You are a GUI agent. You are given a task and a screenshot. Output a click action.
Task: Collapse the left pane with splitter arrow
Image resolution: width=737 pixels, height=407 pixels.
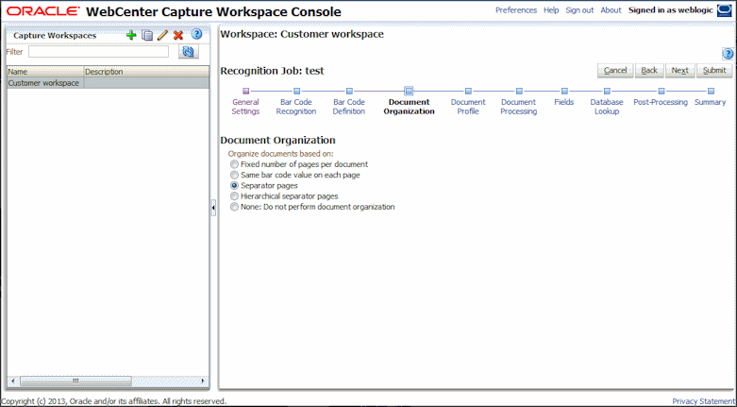[213, 207]
